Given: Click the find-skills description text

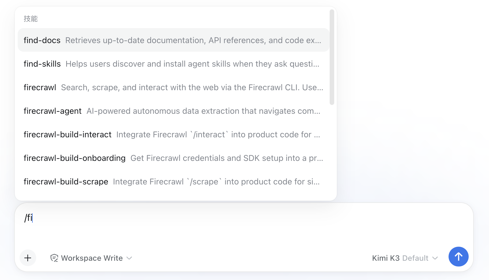Looking at the screenshot, I should [x=192, y=64].
